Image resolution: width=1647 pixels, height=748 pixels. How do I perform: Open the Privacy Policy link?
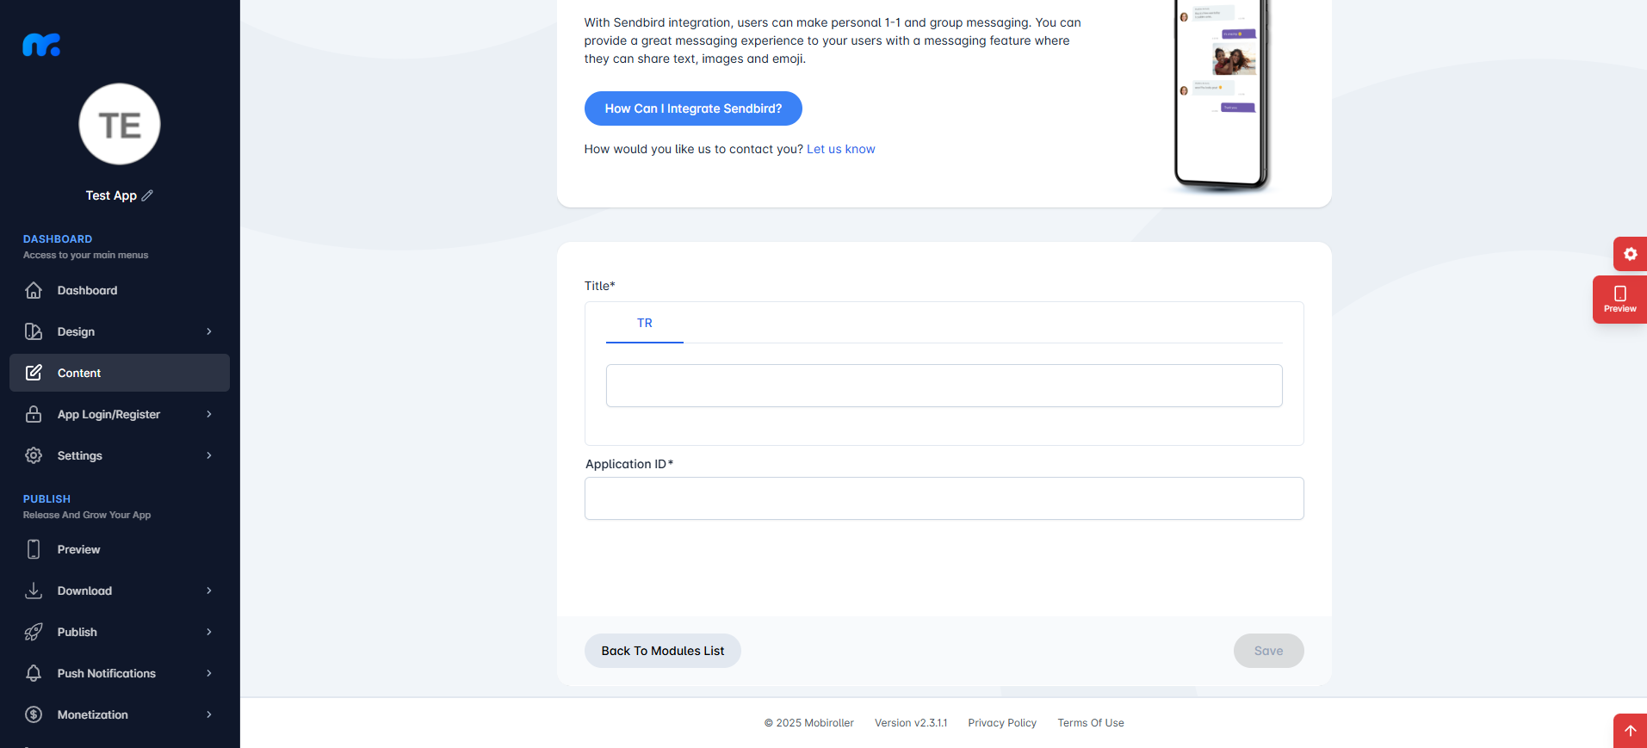1002,723
